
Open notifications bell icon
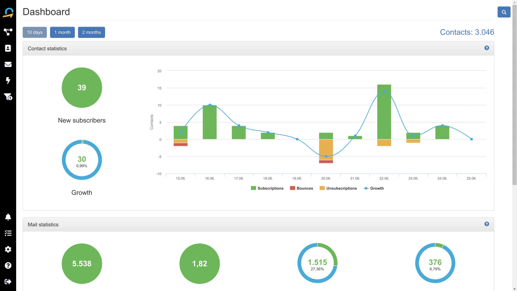[x=8, y=217]
